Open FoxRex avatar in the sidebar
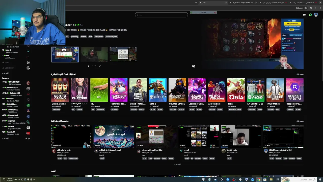 pyautogui.click(x=28, y=128)
